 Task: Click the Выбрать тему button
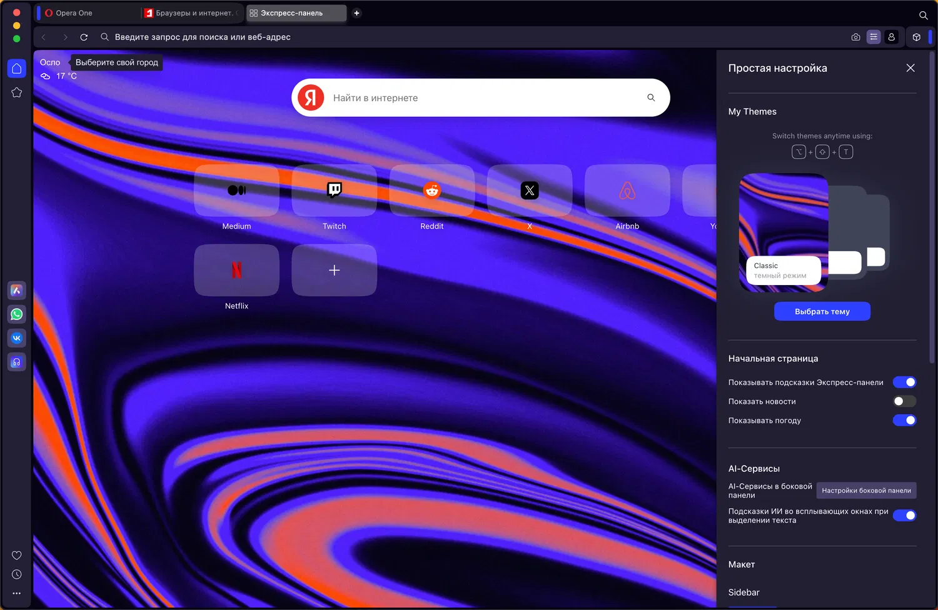tap(822, 311)
